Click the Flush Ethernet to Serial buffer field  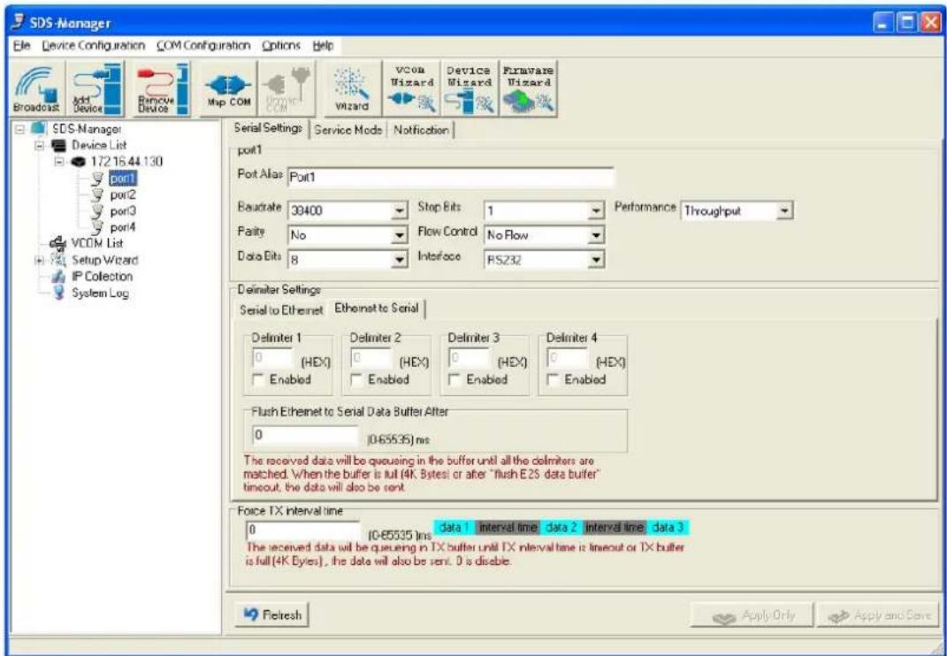[x=306, y=436]
